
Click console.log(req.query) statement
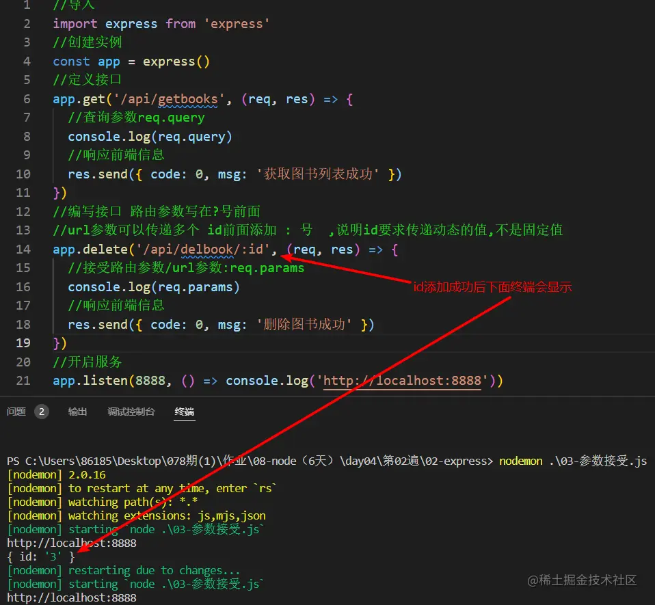coord(150,137)
